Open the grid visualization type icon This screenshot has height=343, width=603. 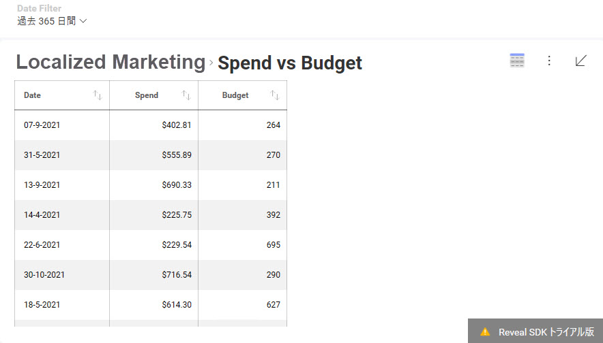coord(517,61)
